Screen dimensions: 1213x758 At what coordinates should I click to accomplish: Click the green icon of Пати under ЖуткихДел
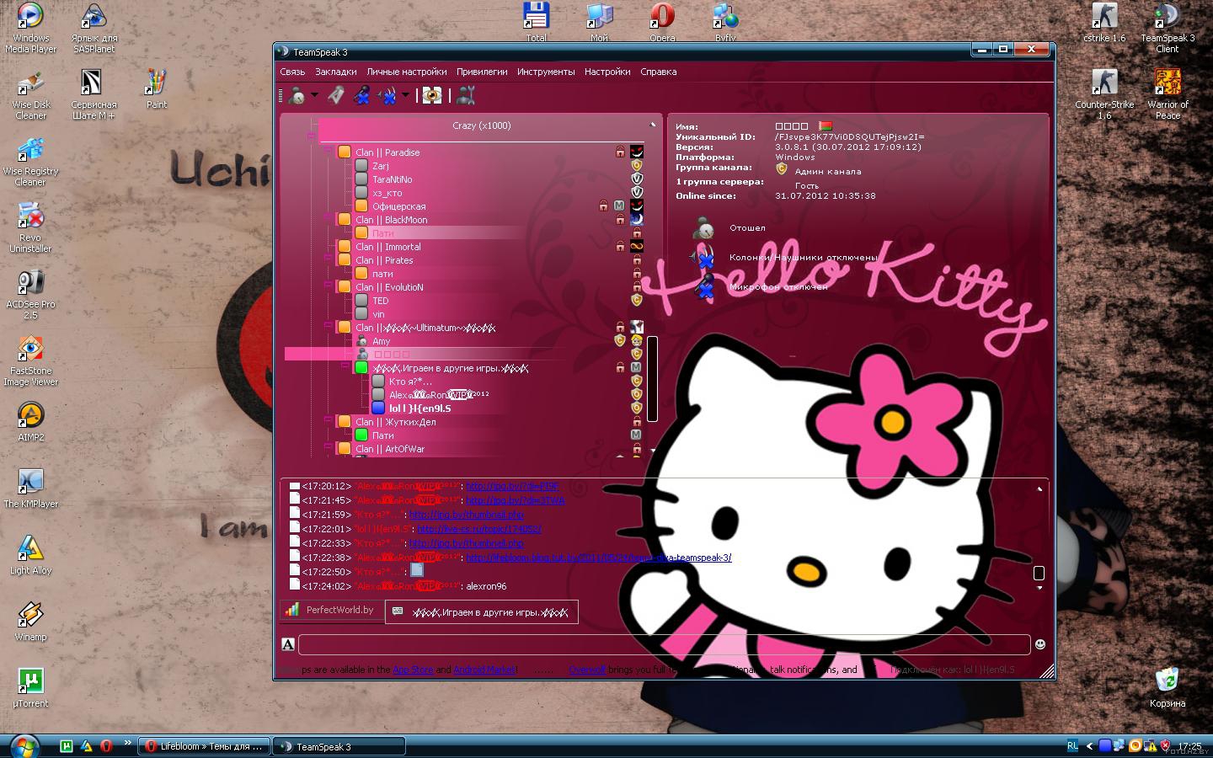tap(361, 435)
